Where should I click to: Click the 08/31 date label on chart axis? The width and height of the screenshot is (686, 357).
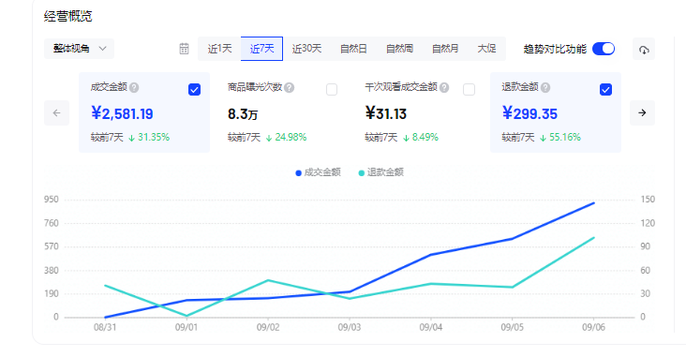click(105, 327)
